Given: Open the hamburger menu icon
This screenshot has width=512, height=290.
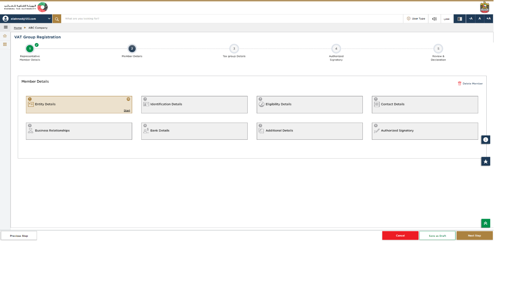Looking at the screenshot, I should 5,27.
